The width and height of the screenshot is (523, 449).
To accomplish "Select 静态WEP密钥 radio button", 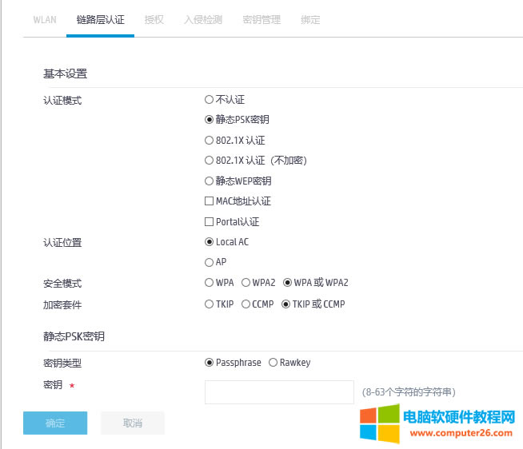I will point(210,181).
